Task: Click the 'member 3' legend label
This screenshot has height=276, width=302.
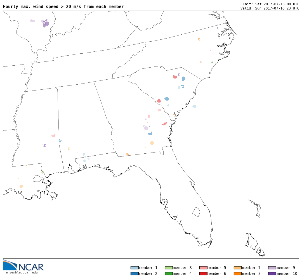Action: coord(182,268)
